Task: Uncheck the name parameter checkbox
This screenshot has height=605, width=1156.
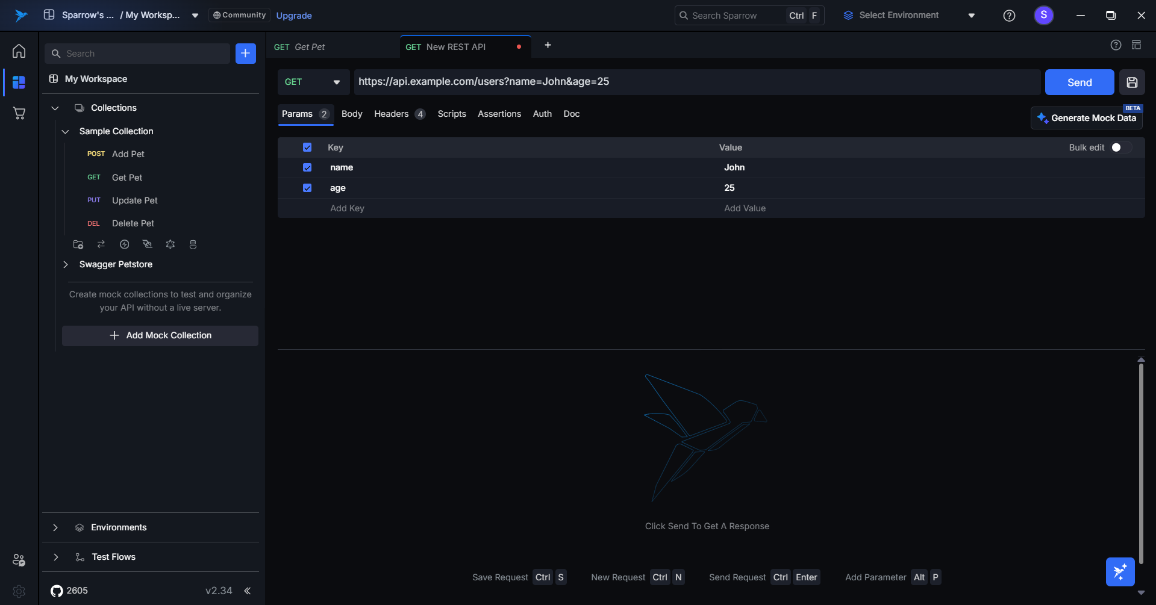Action: 307,167
